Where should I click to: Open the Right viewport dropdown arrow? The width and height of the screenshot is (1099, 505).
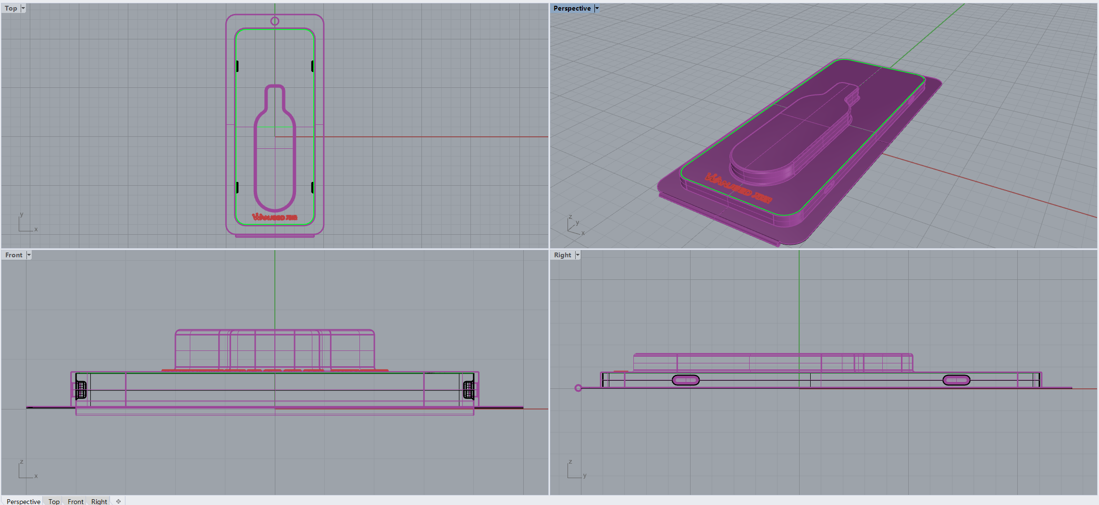(x=578, y=255)
